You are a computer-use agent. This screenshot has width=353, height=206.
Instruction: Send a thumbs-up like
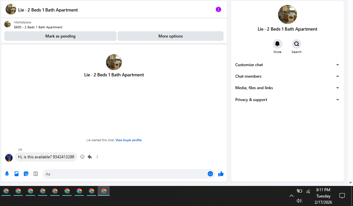[221, 174]
